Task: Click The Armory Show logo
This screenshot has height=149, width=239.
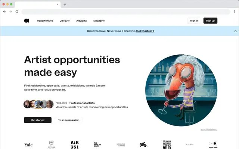Action: pyautogui.click(x=97, y=145)
